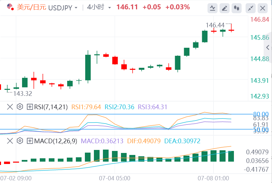Remove the RSI indicator pane
Image resolution: width=272 pixels, height=183 pixels.
(x=10, y=107)
